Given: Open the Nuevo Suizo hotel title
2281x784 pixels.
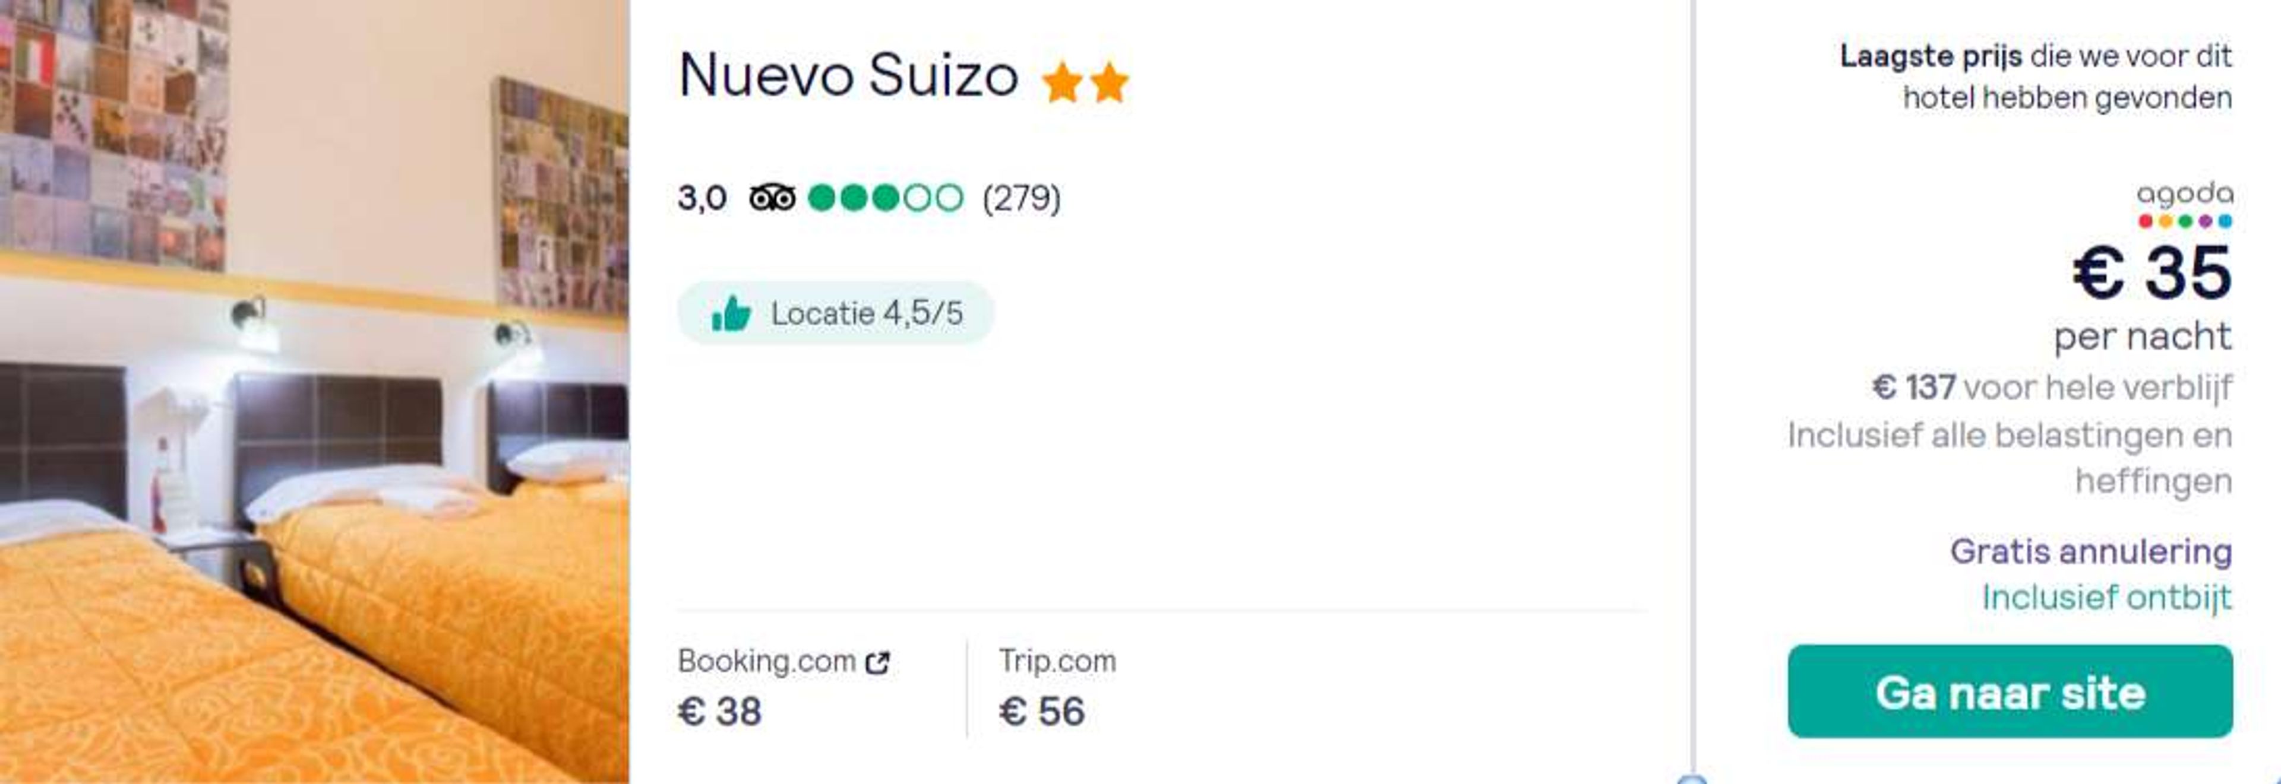Looking at the screenshot, I should coord(848,75).
